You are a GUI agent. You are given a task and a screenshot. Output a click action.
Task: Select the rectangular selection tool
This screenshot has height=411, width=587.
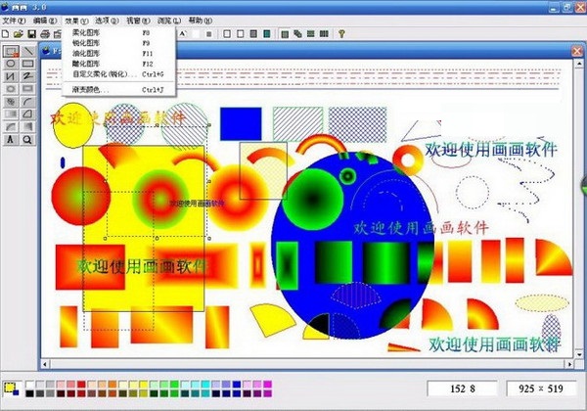click(x=11, y=51)
